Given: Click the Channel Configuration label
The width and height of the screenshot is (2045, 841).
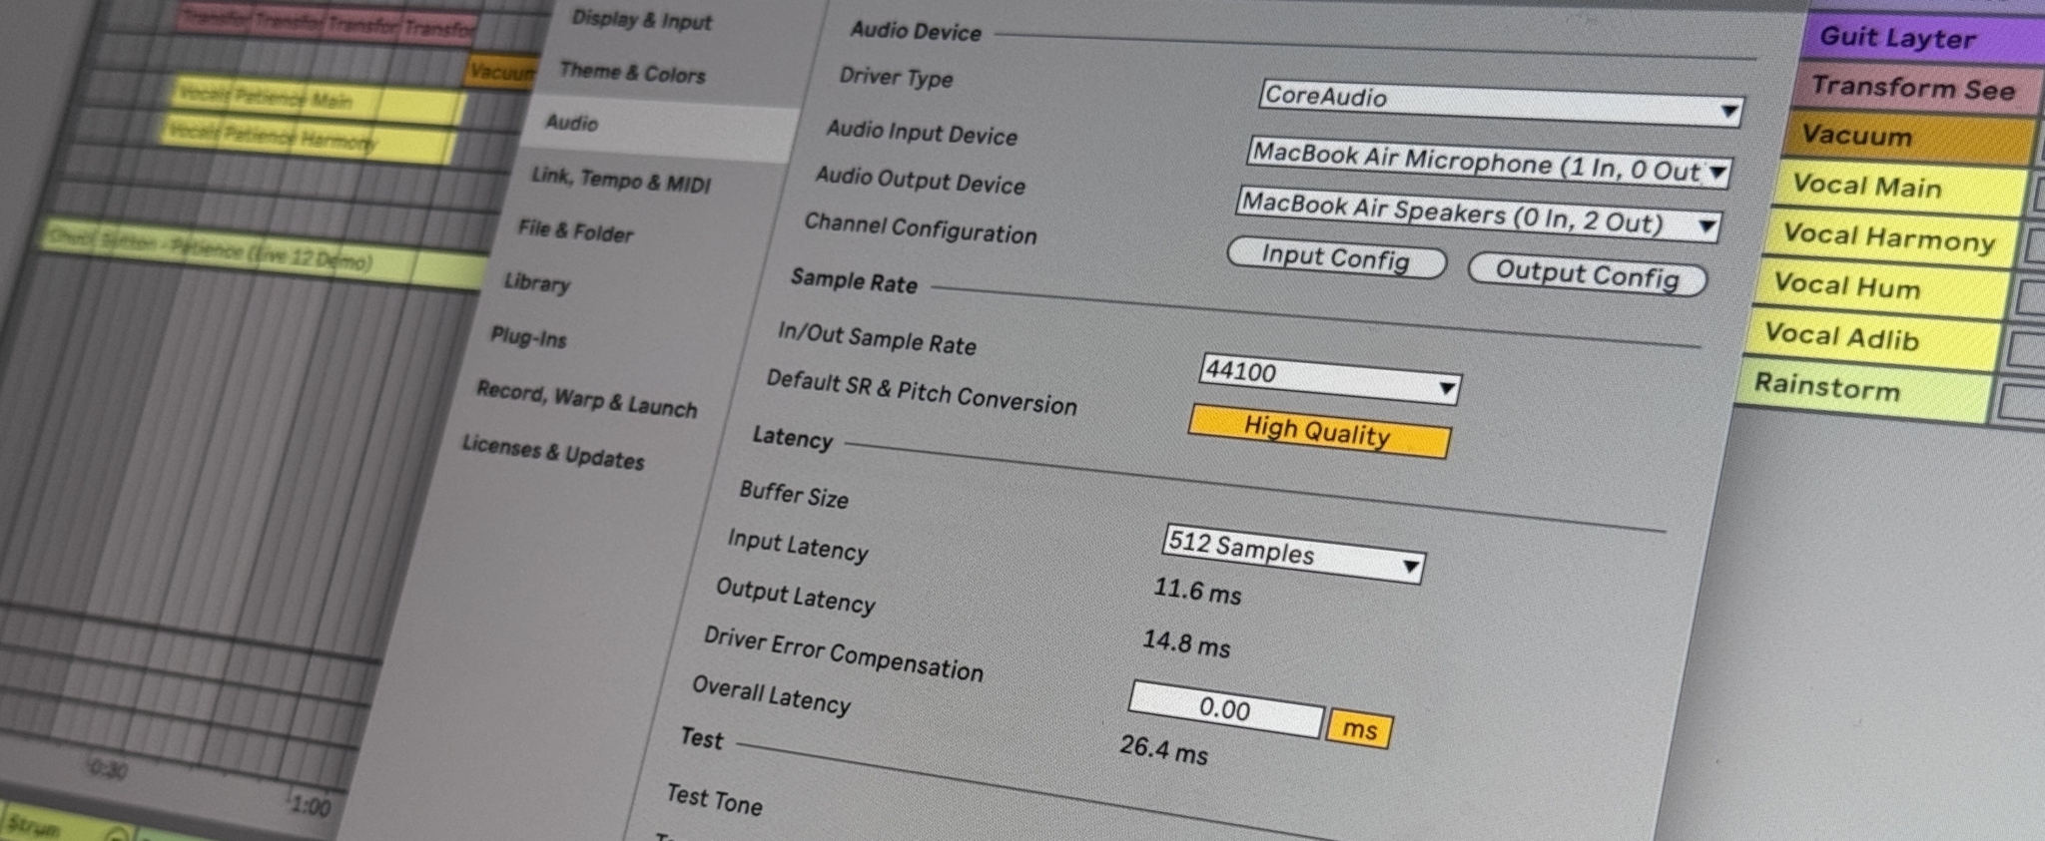Looking at the screenshot, I should click(920, 228).
